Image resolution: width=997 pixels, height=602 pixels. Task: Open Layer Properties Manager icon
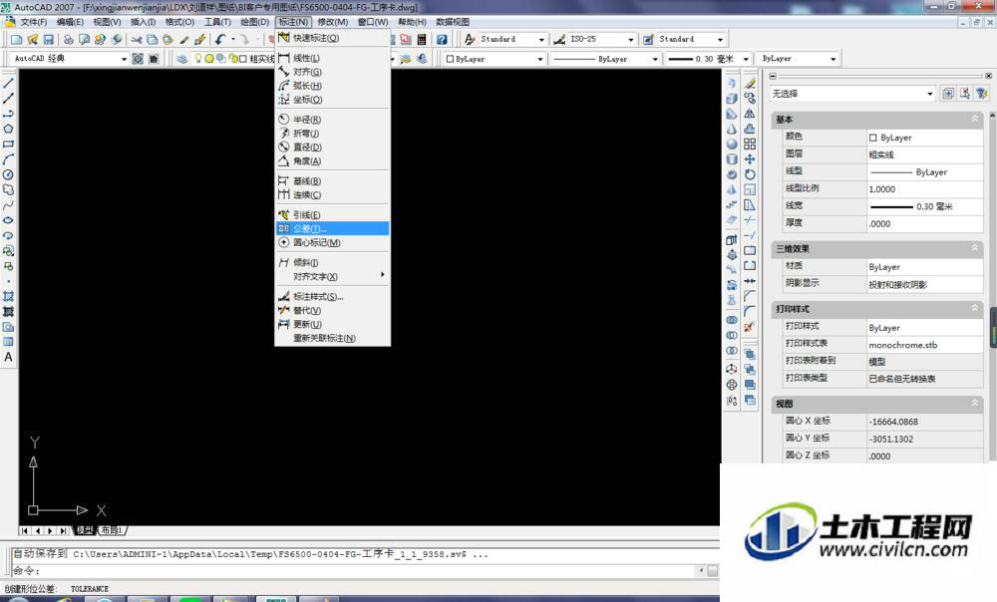pyautogui.click(x=181, y=59)
